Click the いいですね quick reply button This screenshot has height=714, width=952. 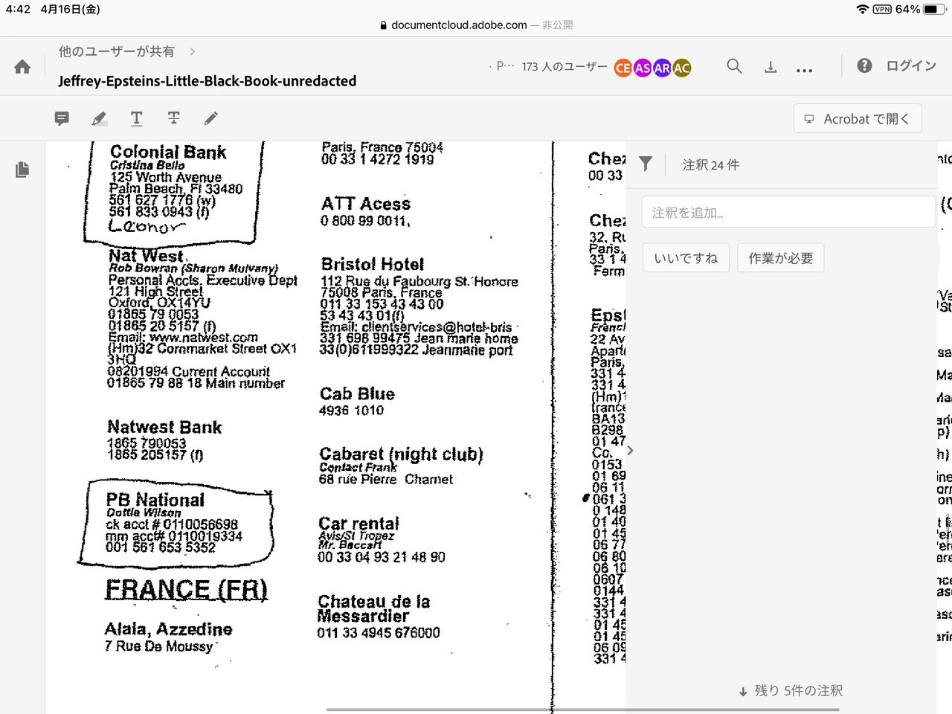tap(686, 258)
